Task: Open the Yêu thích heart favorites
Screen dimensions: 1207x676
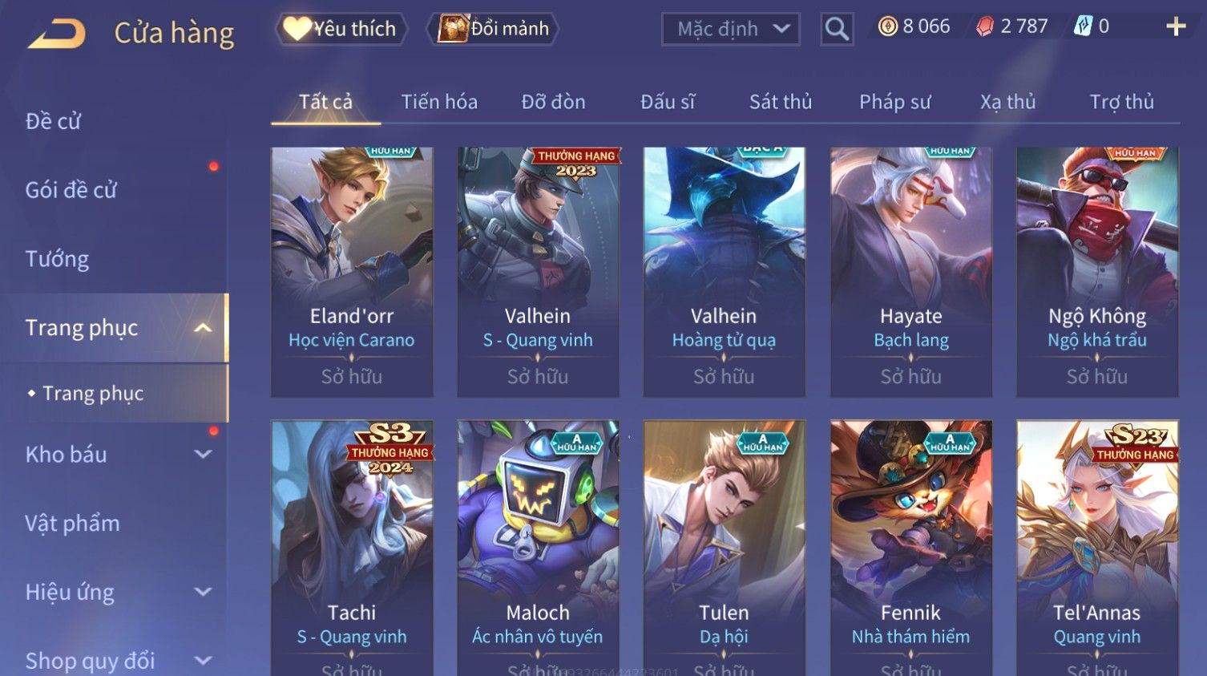Action: click(x=341, y=29)
